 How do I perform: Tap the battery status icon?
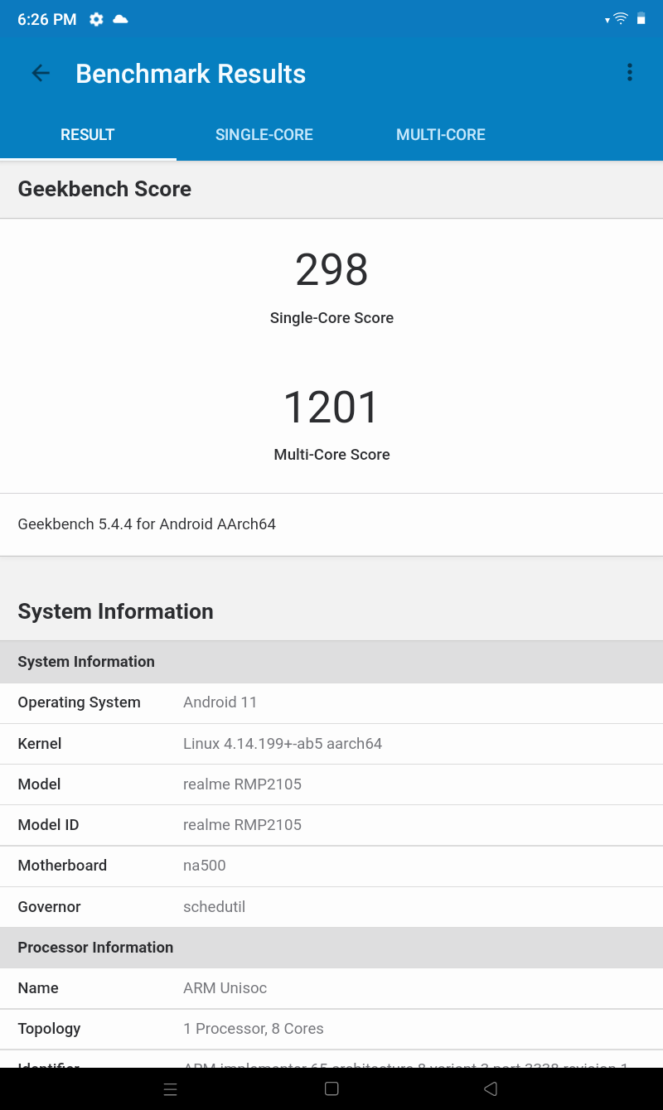[x=641, y=19]
